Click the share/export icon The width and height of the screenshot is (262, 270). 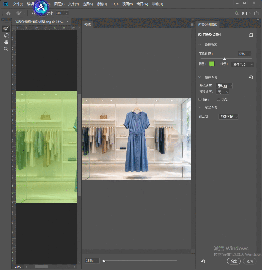tap(256, 13)
